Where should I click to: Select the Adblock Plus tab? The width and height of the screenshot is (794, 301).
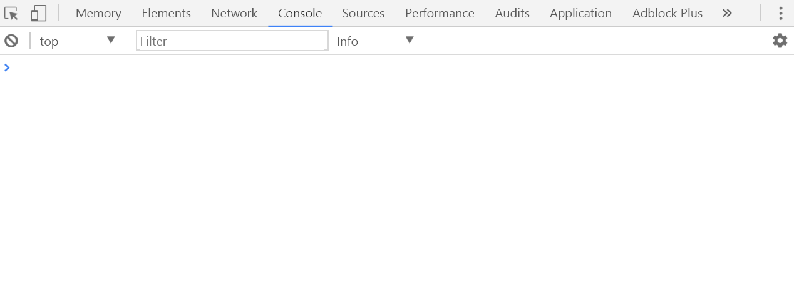tap(668, 13)
